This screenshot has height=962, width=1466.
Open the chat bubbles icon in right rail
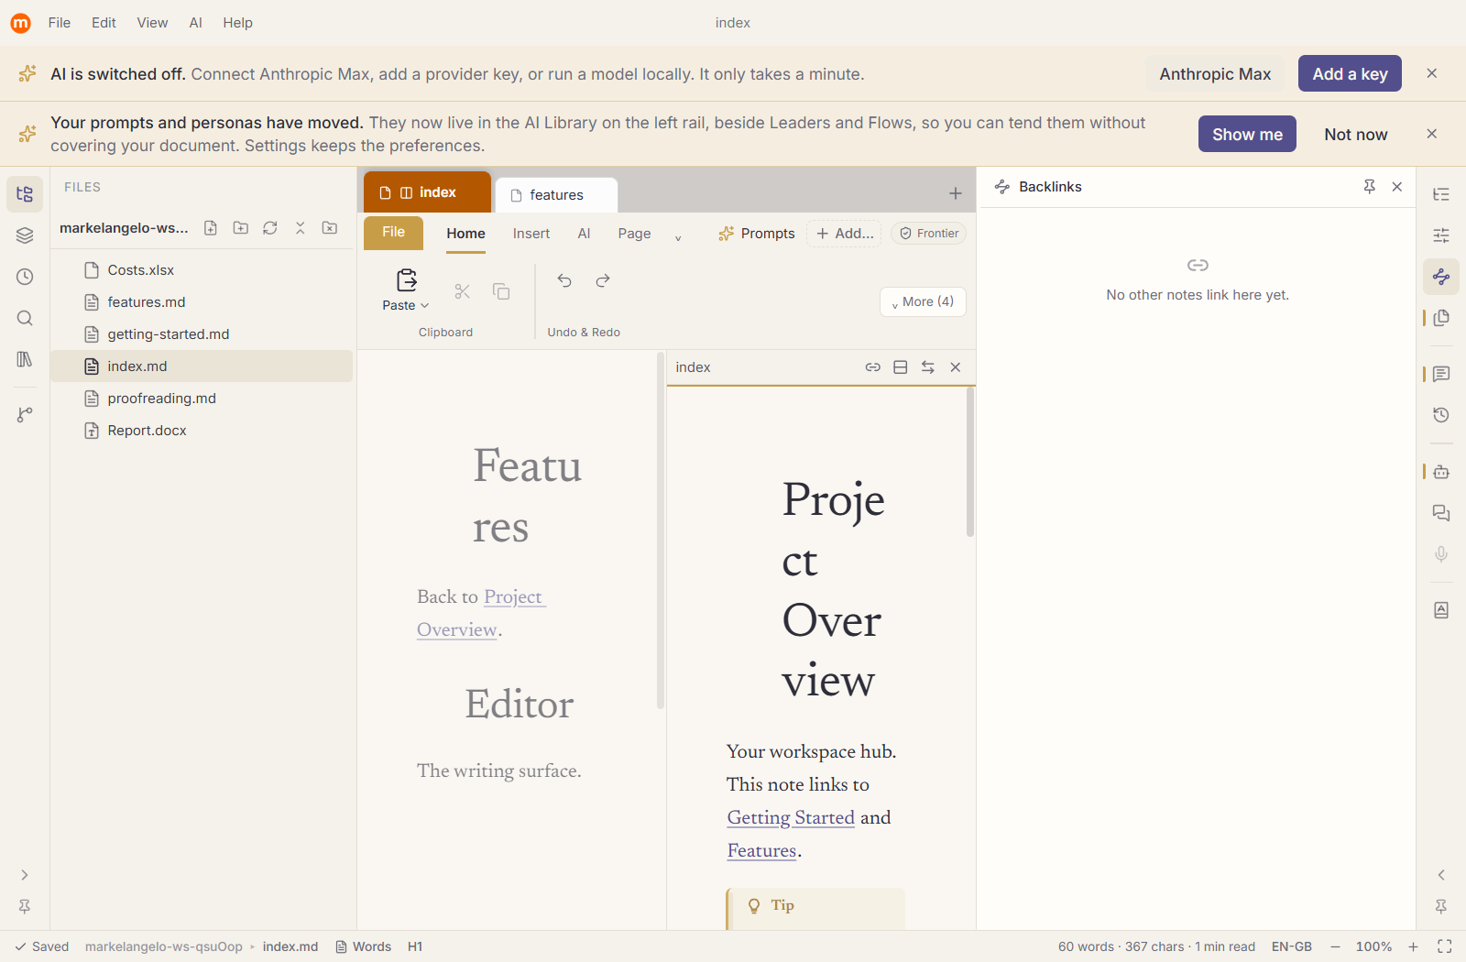tap(1441, 513)
